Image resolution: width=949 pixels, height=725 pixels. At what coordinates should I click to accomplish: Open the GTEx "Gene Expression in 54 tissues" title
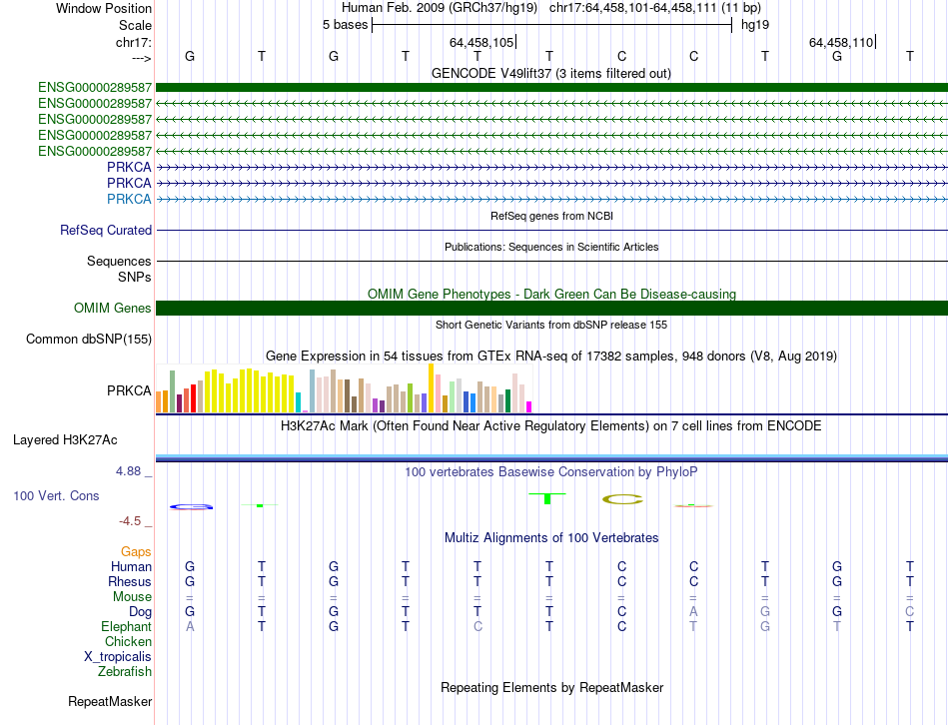pyautogui.click(x=551, y=356)
